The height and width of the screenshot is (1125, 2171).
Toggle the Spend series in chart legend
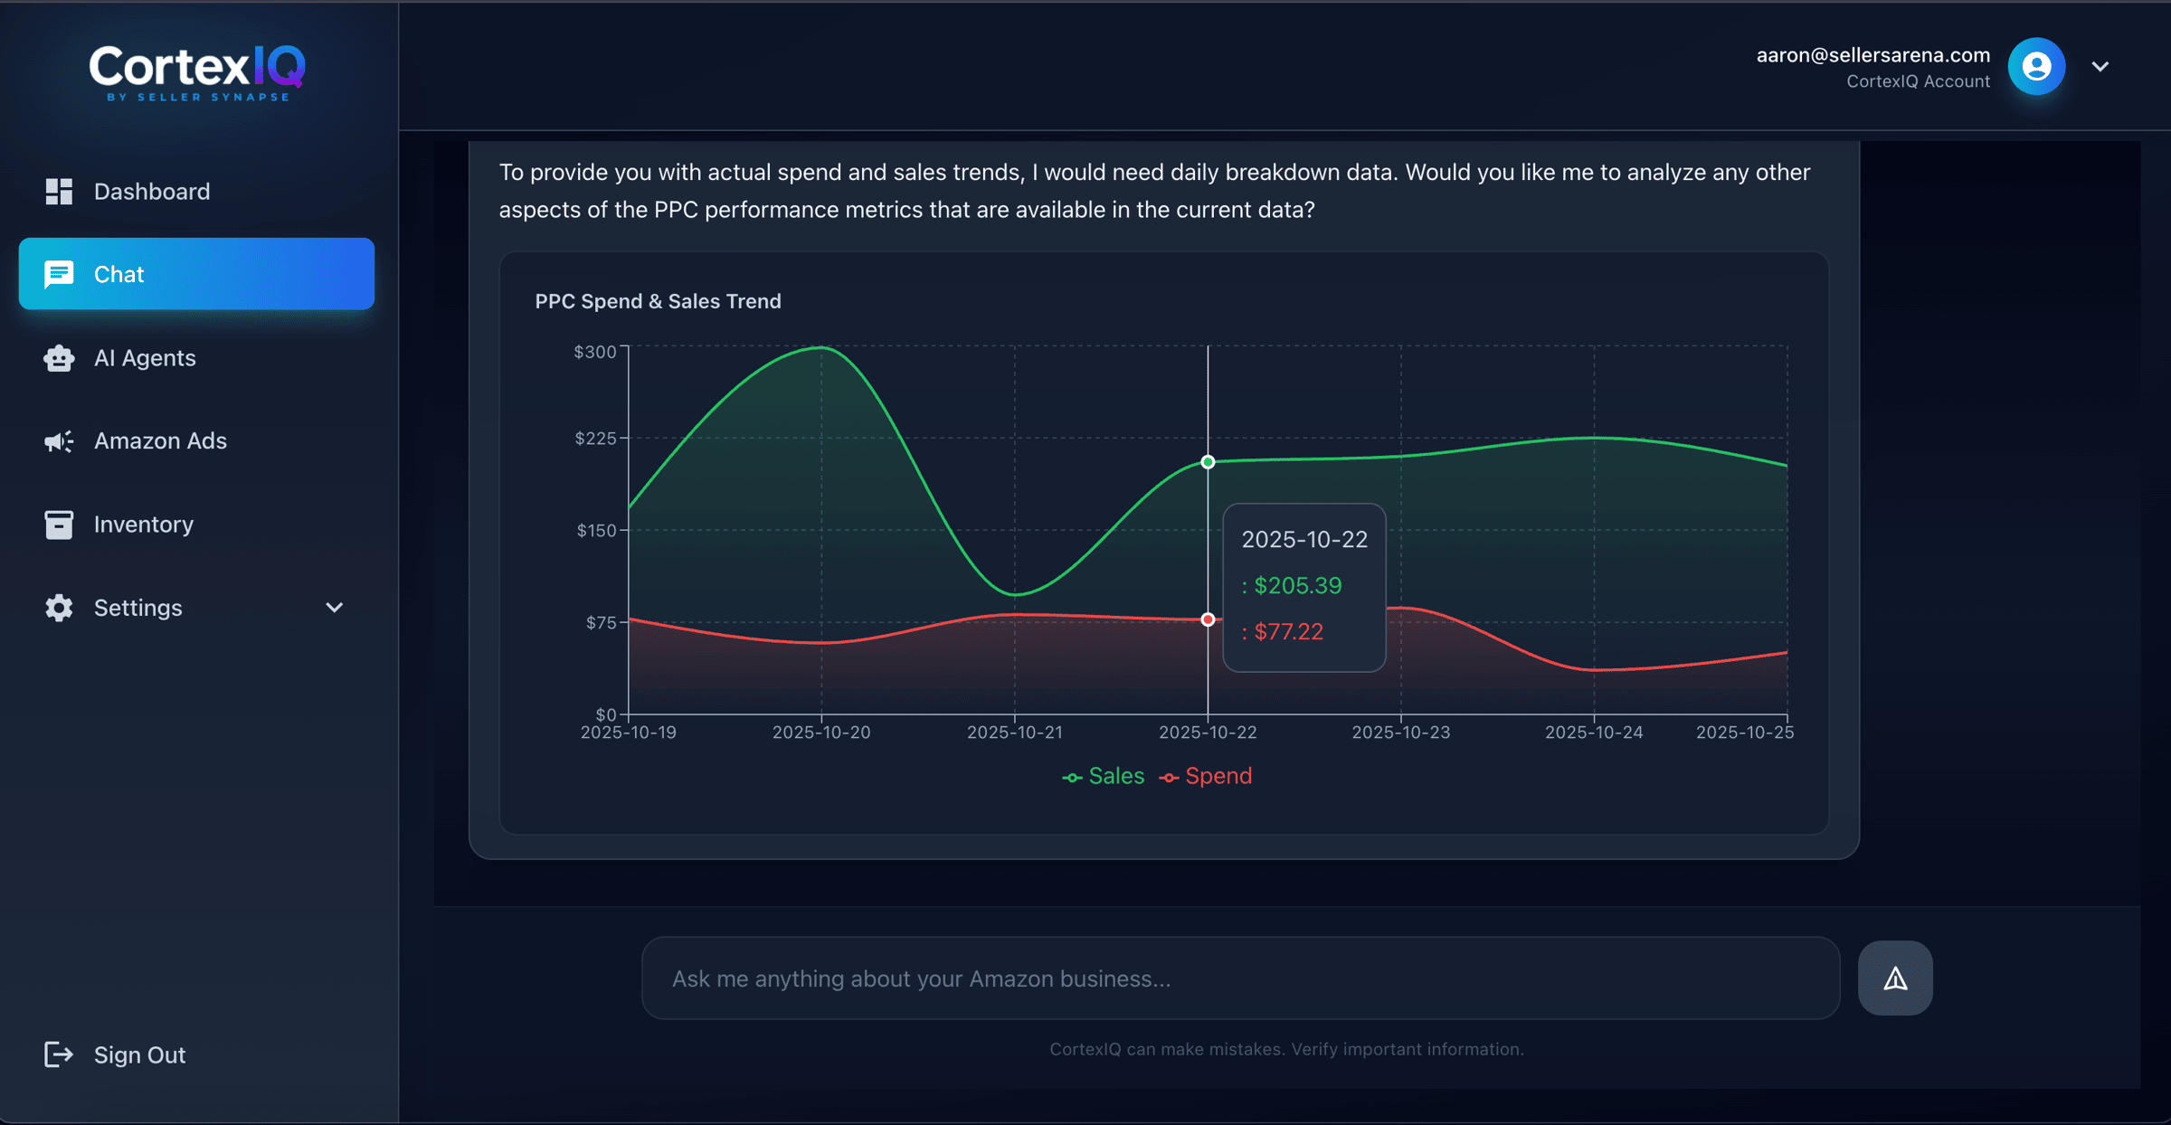coord(1207,777)
